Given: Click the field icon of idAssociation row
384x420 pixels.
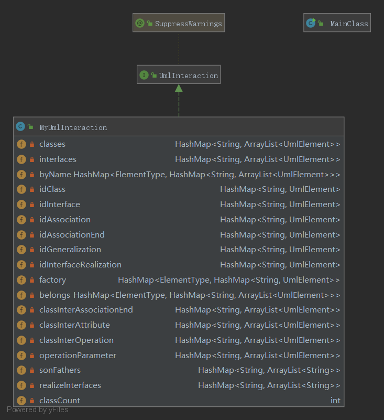Looking at the screenshot, I should (x=21, y=220).
